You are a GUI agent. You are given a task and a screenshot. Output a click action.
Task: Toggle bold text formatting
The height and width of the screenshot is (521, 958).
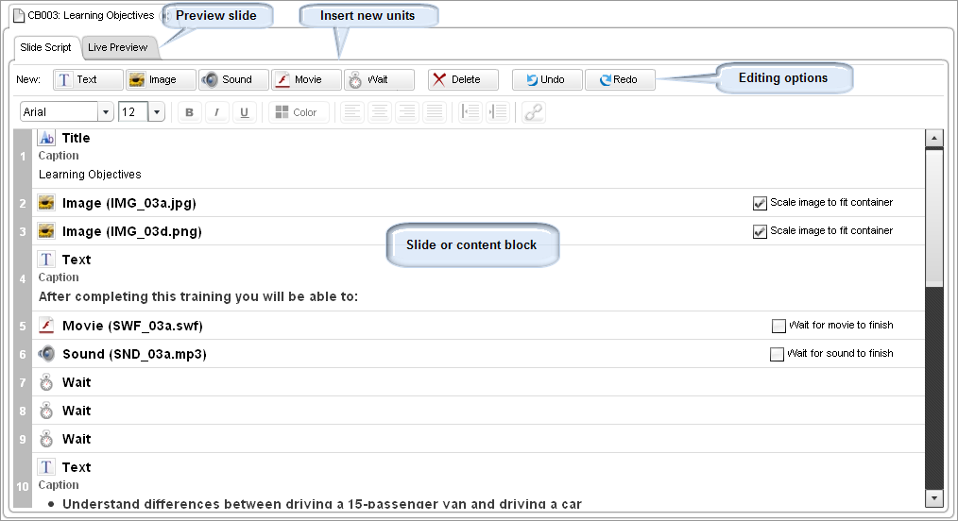pos(190,112)
